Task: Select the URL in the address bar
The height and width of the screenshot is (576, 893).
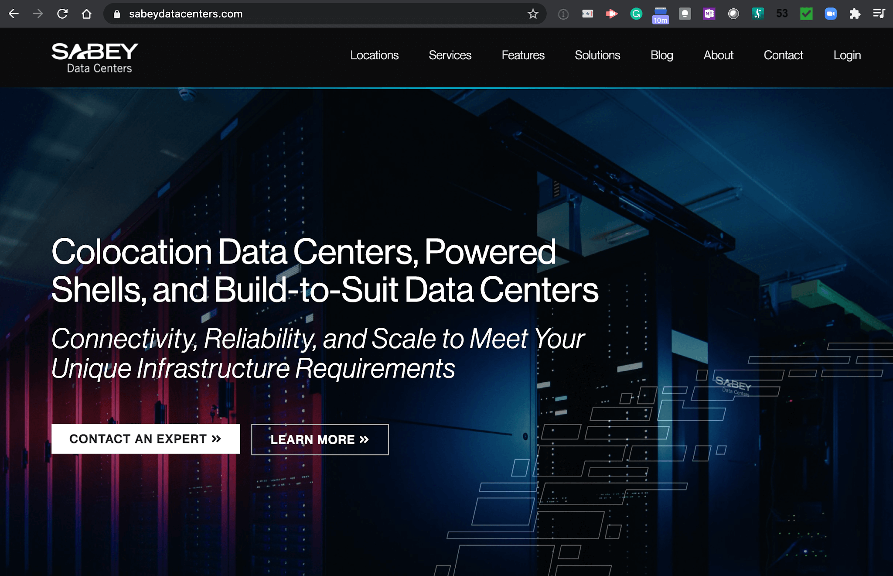Action: coord(185,14)
